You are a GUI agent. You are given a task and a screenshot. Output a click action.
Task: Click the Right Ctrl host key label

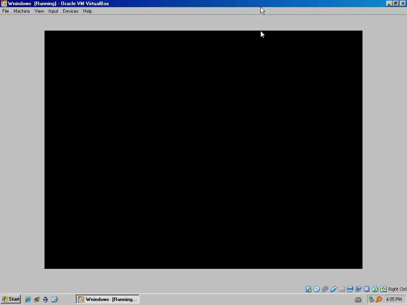coord(397,289)
